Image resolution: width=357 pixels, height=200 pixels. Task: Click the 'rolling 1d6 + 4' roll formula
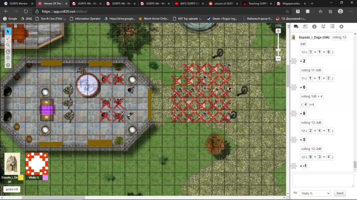click(312, 96)
